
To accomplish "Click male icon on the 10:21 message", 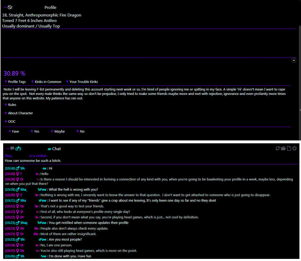I will pos(17,201).
